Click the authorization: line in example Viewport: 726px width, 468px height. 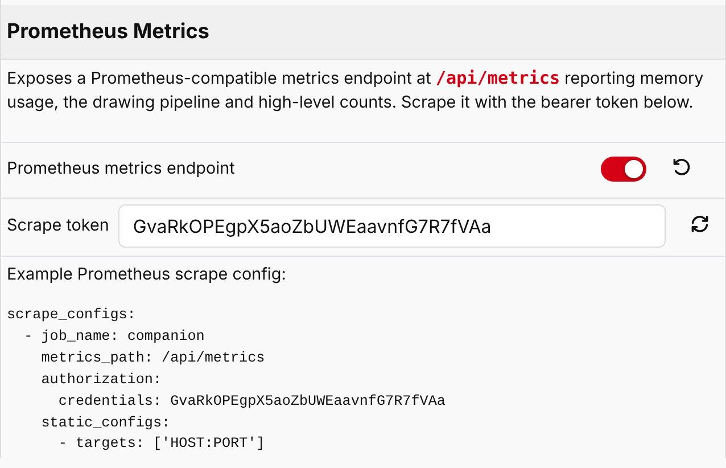(101, 379)
